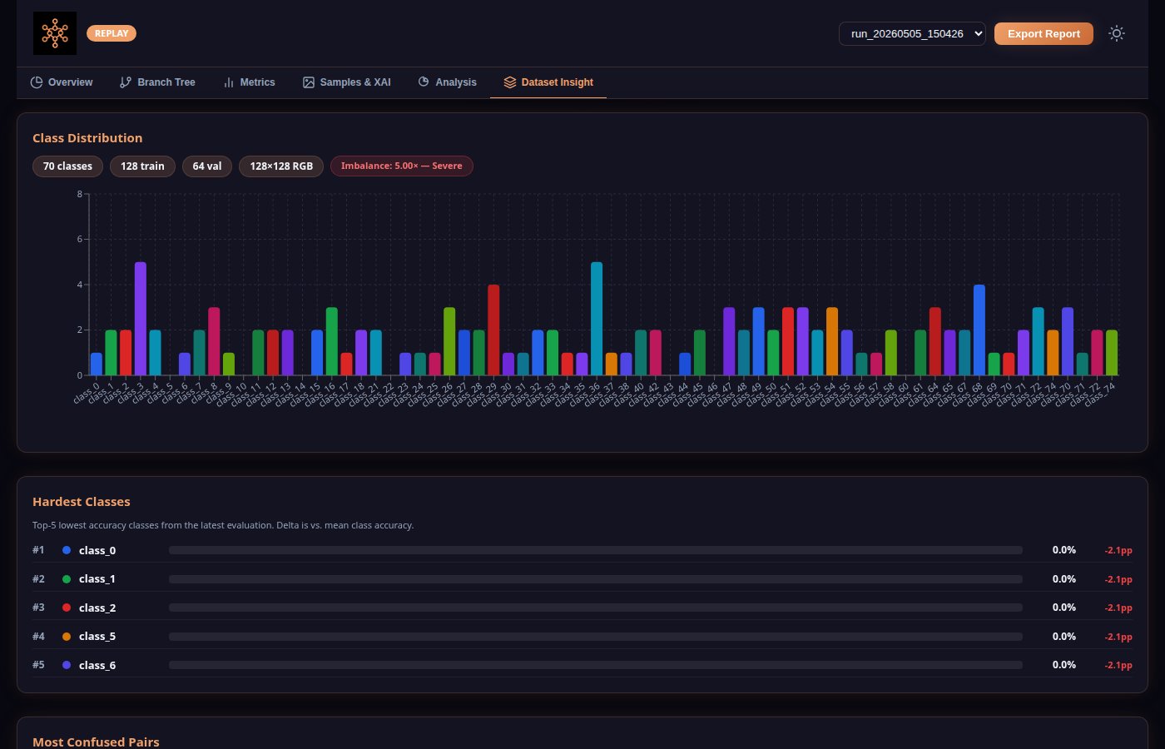Click the class_5 row label

pos(97,637)
